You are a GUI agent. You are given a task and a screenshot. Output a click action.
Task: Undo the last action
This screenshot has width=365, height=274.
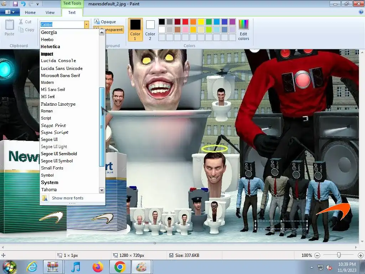pos(23,4)
